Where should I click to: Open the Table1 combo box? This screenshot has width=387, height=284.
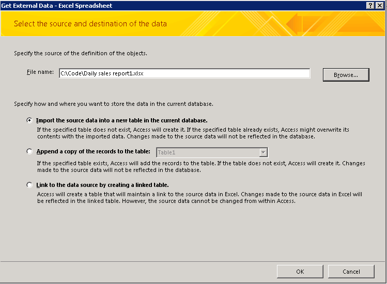212,152
